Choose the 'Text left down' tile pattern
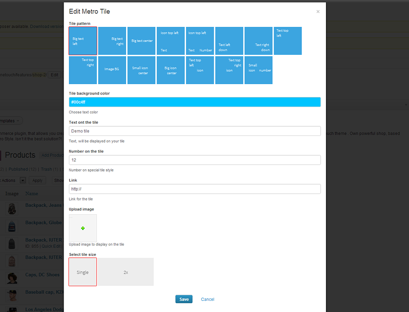Image resolution: width=409 pixels, height=312 pixels. pyautogui.click(x=229, y=41)
